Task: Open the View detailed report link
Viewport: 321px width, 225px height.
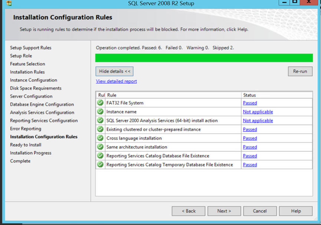Action: coord(117,81)
